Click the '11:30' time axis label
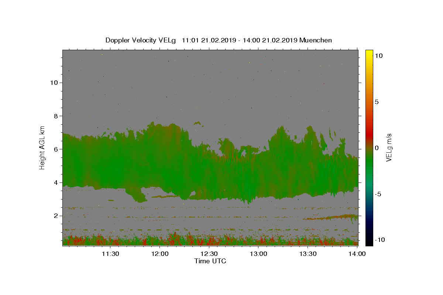The height and width of the screenshot is (295, 443). 110,254
